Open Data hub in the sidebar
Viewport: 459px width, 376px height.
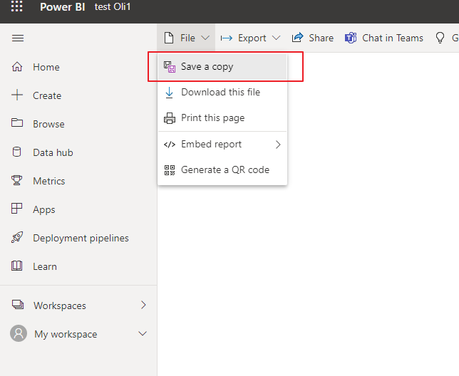click(53, 152)
